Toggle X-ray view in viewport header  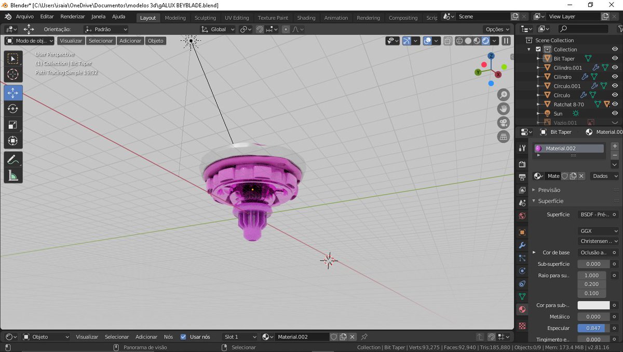448,40
